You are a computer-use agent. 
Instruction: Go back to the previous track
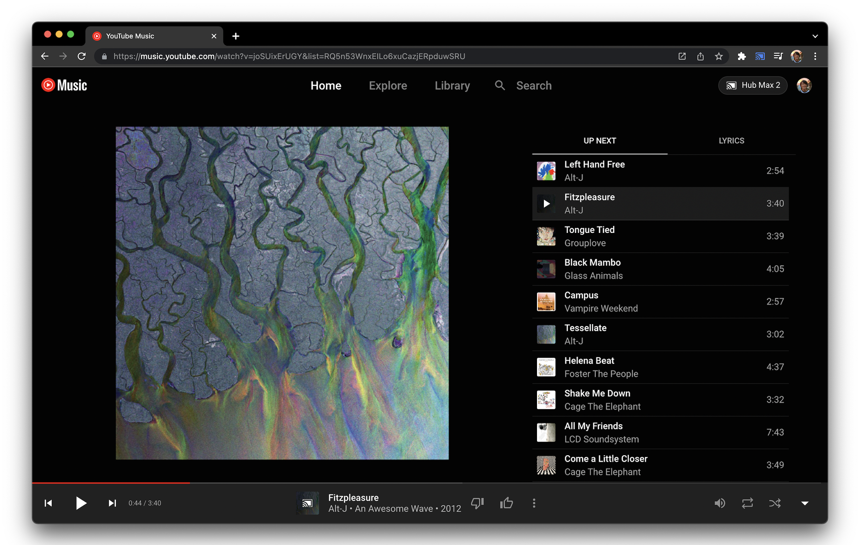(48, 503)
